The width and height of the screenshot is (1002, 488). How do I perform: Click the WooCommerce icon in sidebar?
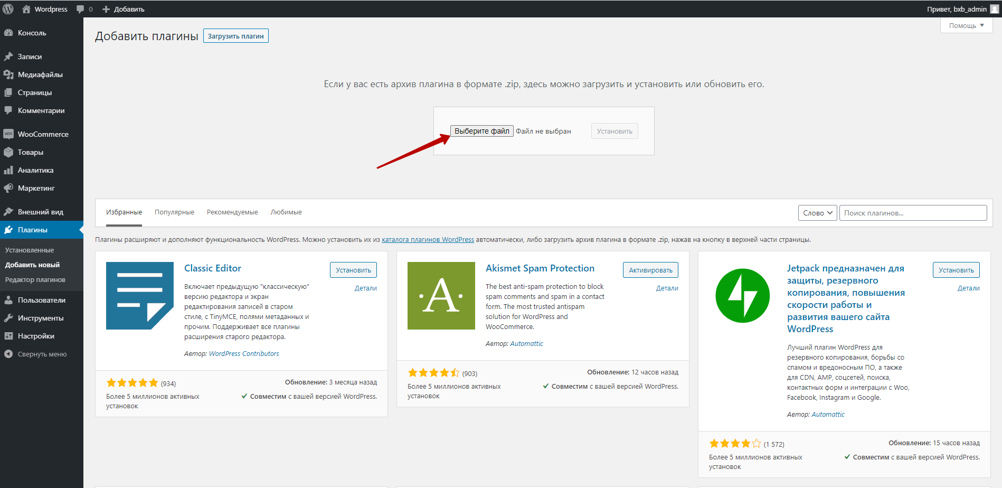click(x=8, y=134)
